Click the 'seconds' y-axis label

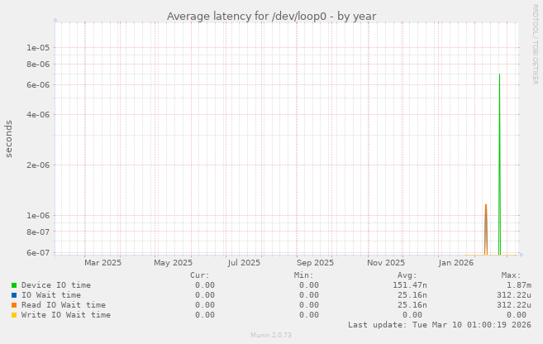(x=8, y=139)
